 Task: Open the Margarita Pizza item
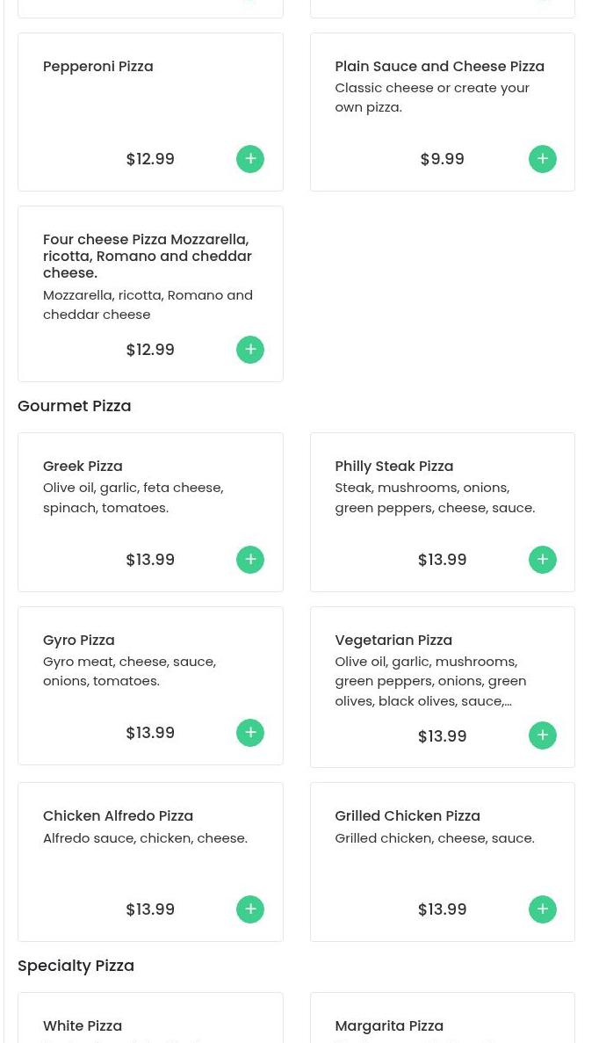(x=389, y=1025)
